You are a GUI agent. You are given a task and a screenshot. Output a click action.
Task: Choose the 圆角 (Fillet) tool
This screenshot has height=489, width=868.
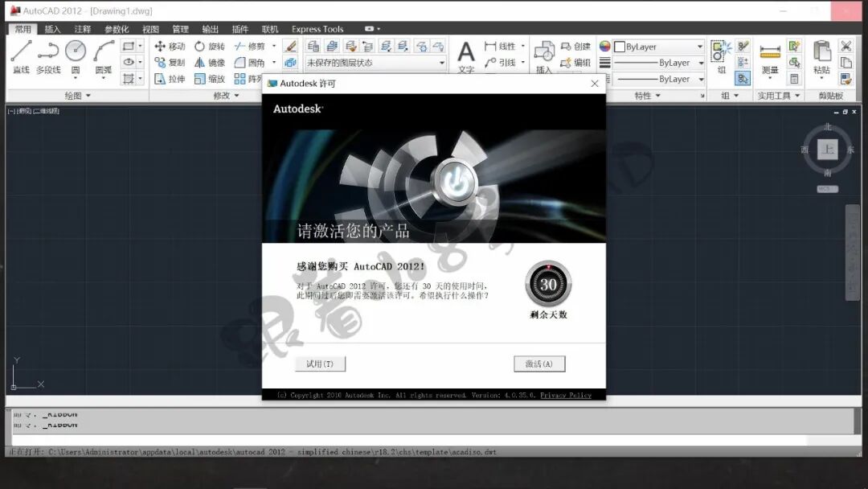pyautogui.click(x=250, y=63)
